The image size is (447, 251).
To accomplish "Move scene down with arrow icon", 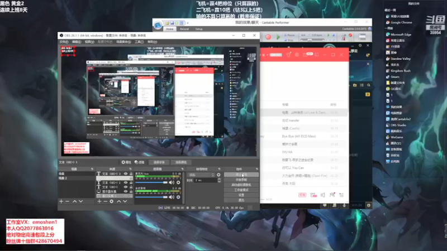I will click(x=81, y=201).
